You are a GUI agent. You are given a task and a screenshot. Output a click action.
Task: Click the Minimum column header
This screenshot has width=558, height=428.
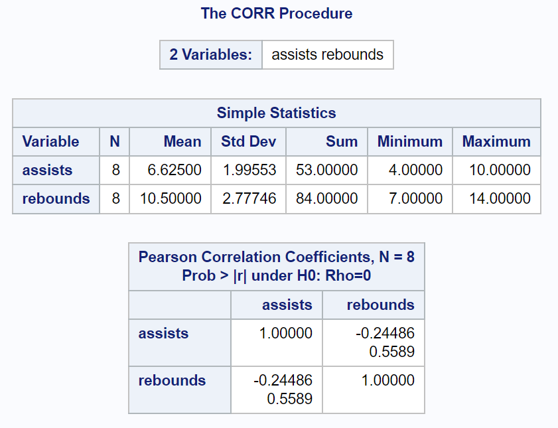(410, 141)
